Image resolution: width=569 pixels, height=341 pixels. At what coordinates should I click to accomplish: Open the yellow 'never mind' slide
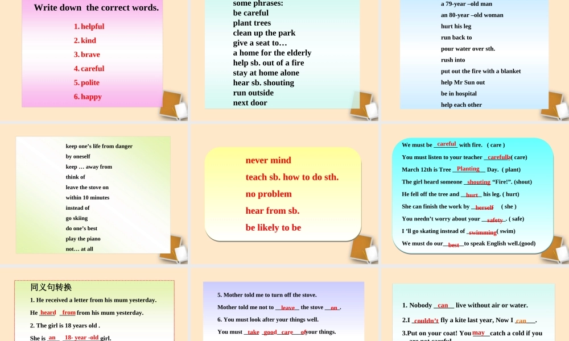[x=284, y=194]
